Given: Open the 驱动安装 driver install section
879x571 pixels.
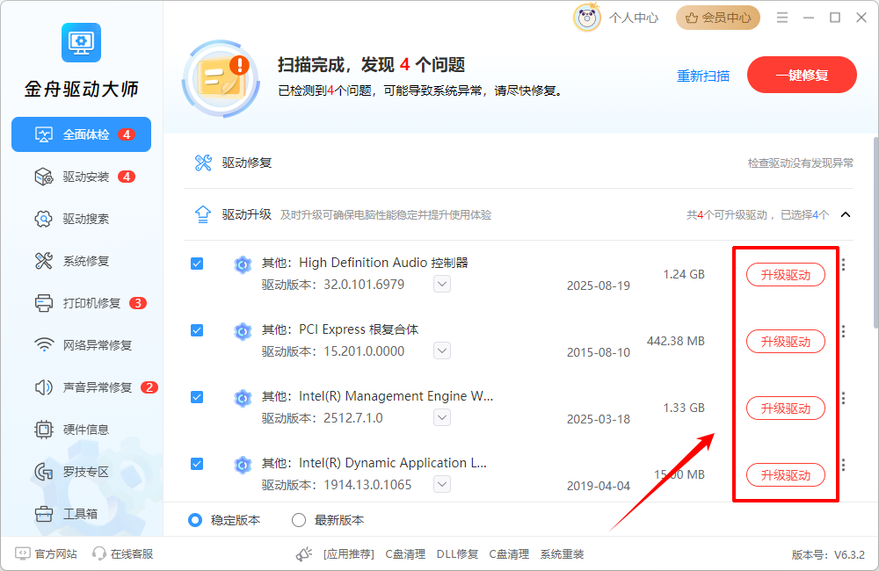Looking at the screenshot, I should [x=81, y=177].
